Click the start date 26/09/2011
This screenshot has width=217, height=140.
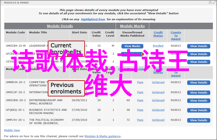[x=79, y=100]
